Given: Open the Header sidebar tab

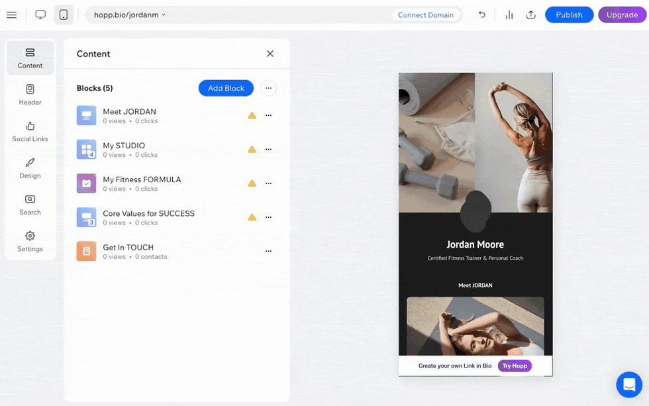Looking at the screenshot, I should tap(30, 95).
